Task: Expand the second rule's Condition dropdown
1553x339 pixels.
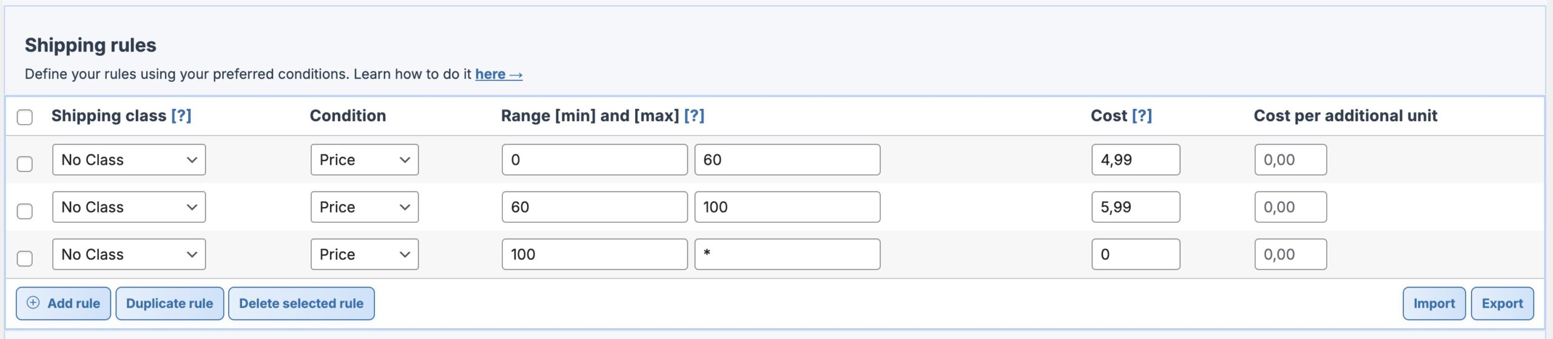Action: (364, 207)
